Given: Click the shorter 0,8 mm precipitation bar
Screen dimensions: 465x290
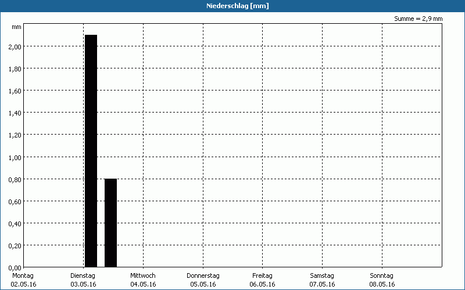Looking at the screenshot, I should tap(110, 223).
